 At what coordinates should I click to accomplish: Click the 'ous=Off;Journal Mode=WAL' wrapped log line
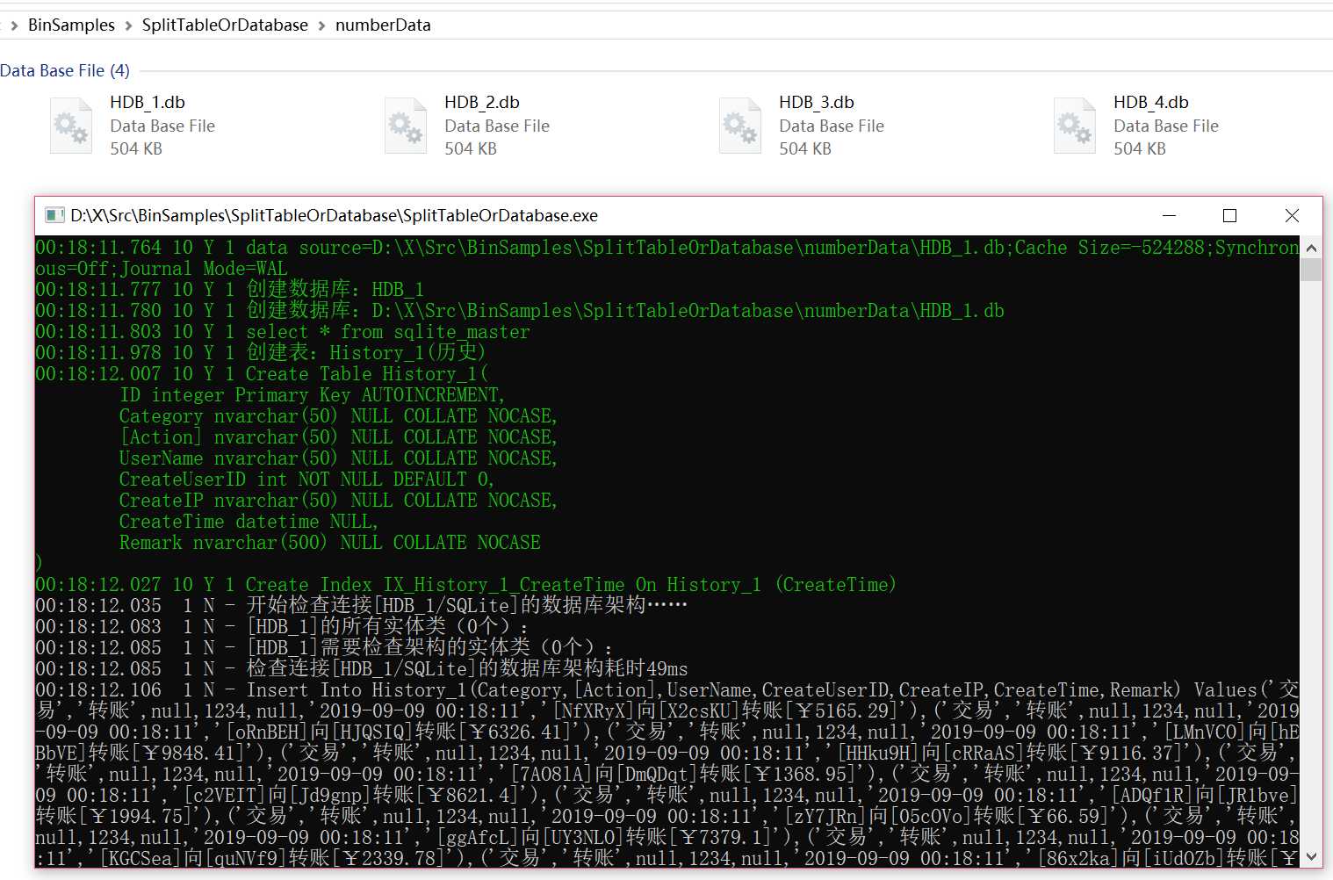click(x=162, y=269)
